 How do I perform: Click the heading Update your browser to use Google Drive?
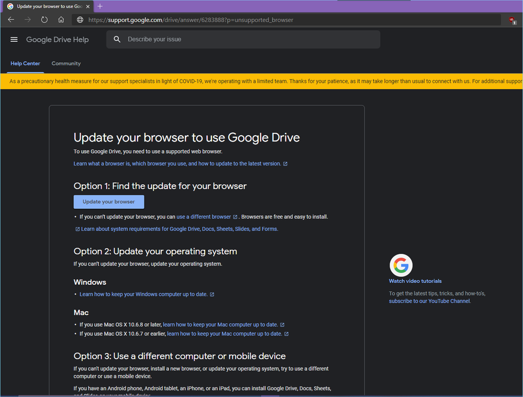(186, 137)
